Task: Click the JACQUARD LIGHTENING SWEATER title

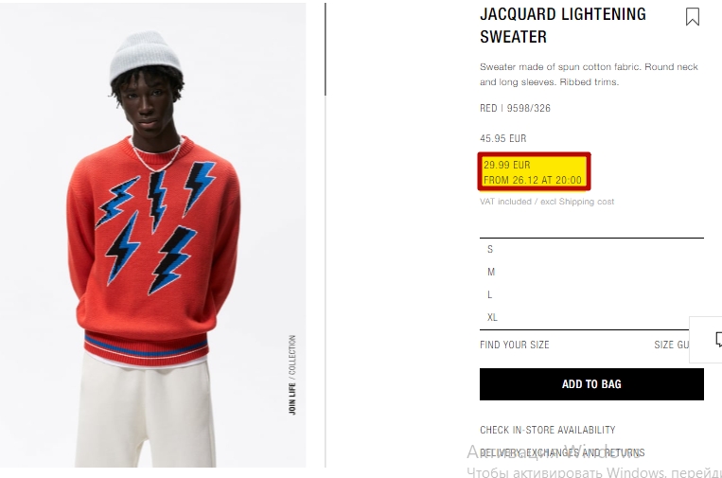Action: tap(563, 26)
